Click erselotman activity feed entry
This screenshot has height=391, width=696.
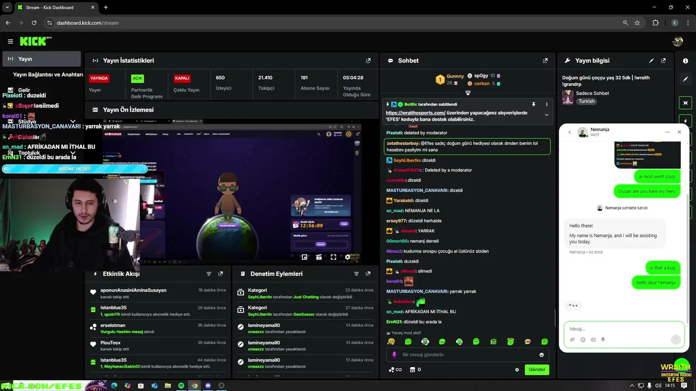coord(158,328)
